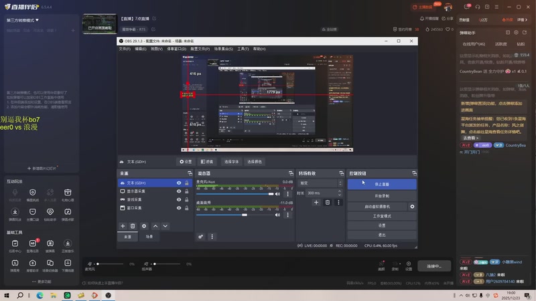This screenshot has height=301, width=536.
Task: Open OBS from the Windows taskbar
Action: coord(109,295)
